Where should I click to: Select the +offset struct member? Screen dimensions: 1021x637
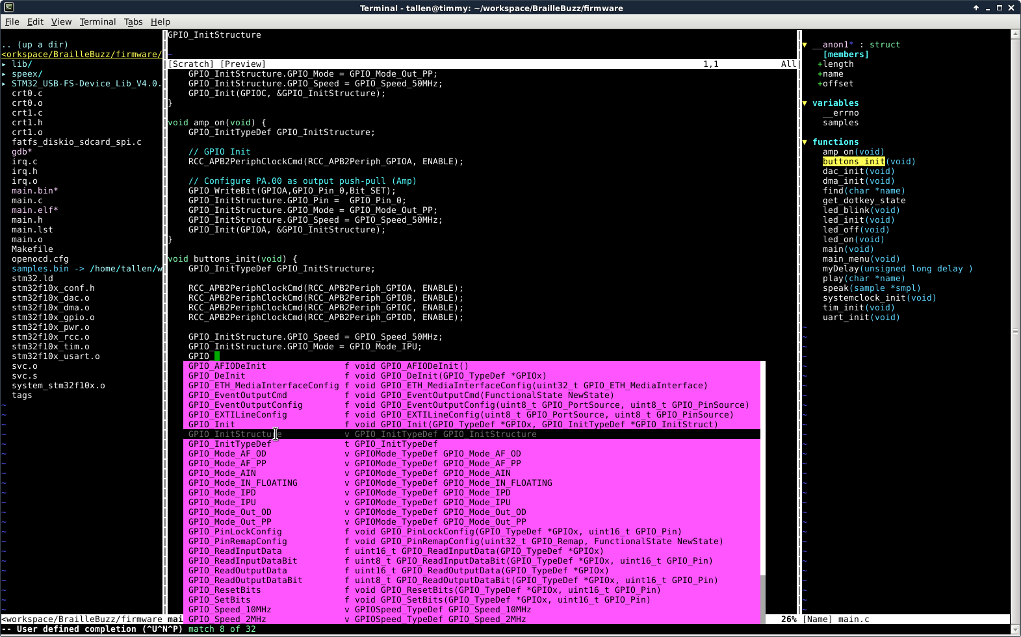click(x=836, y=84)
